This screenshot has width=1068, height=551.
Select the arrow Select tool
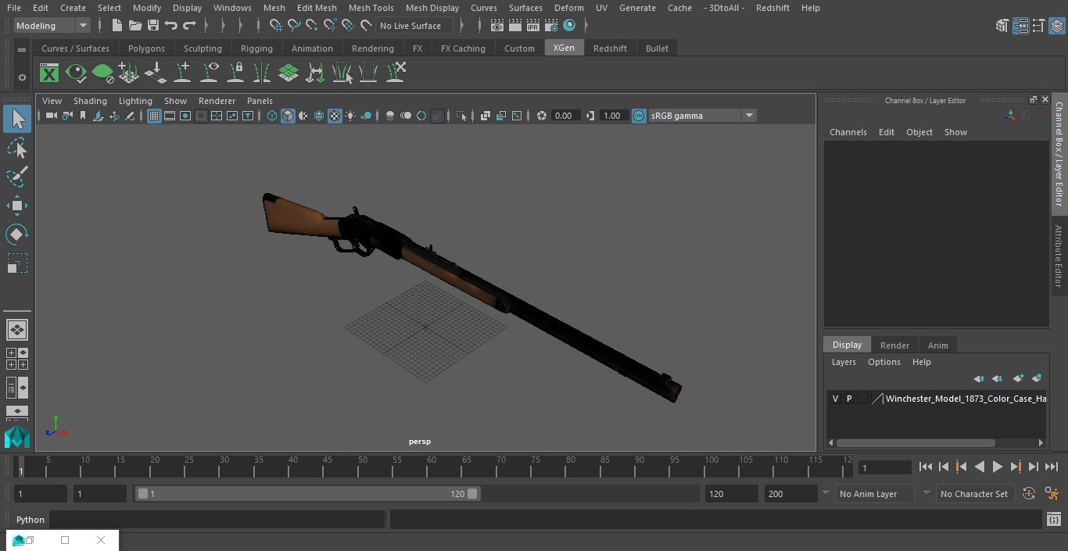tap(16, 119)
